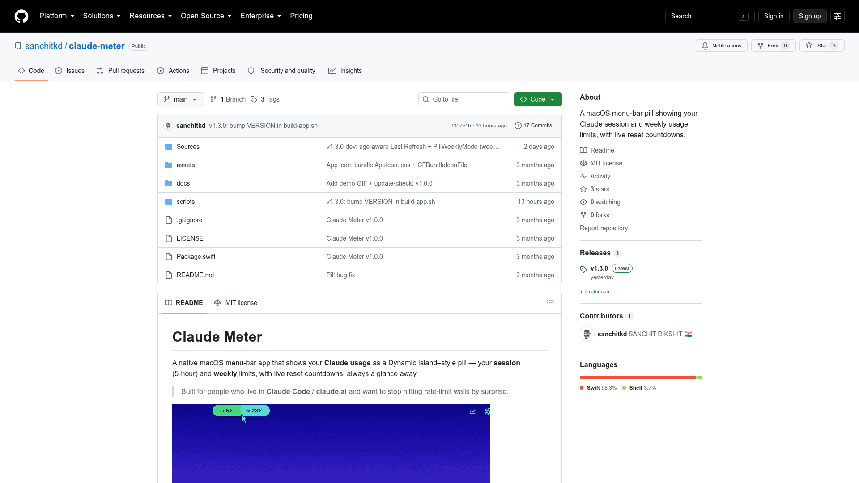The image size is (859, 483).
Task: Click the docs folder icon
Action: click(x=169, y=183)
